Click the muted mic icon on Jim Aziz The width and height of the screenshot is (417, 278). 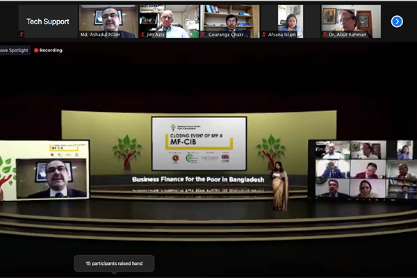click(x=142, y=34)
